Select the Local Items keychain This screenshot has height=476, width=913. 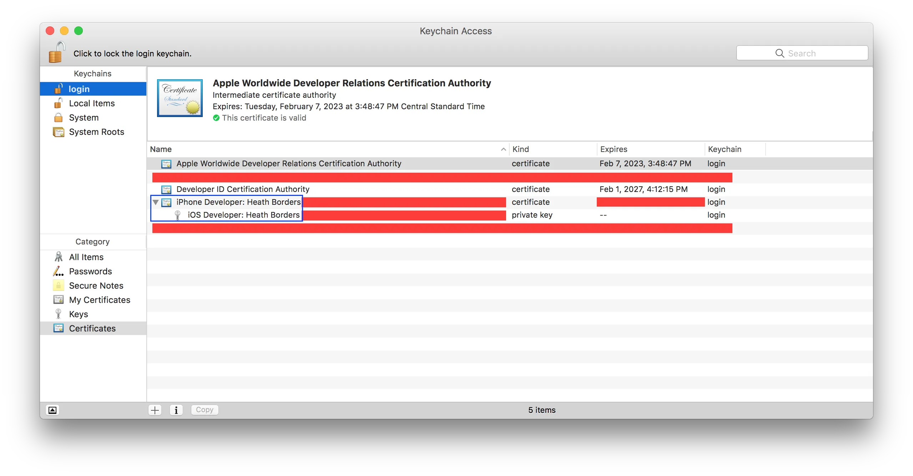(92, 103)
